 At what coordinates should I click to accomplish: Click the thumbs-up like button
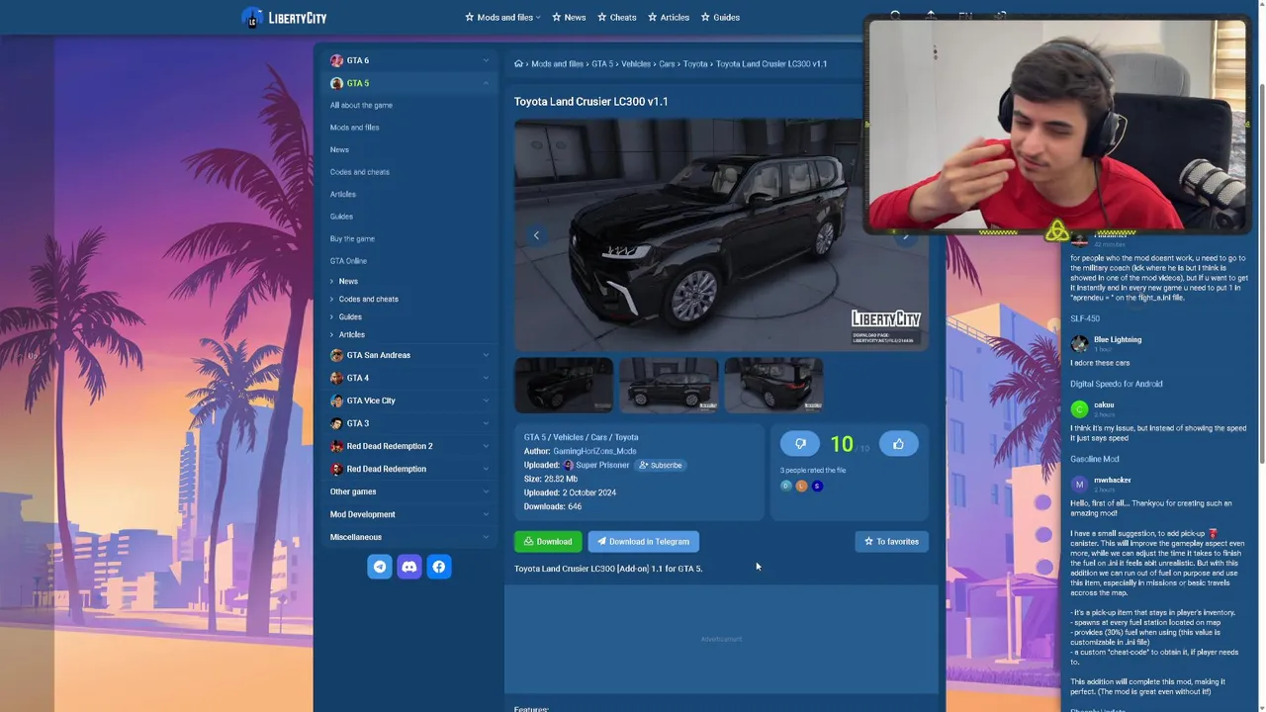(898, 444)
